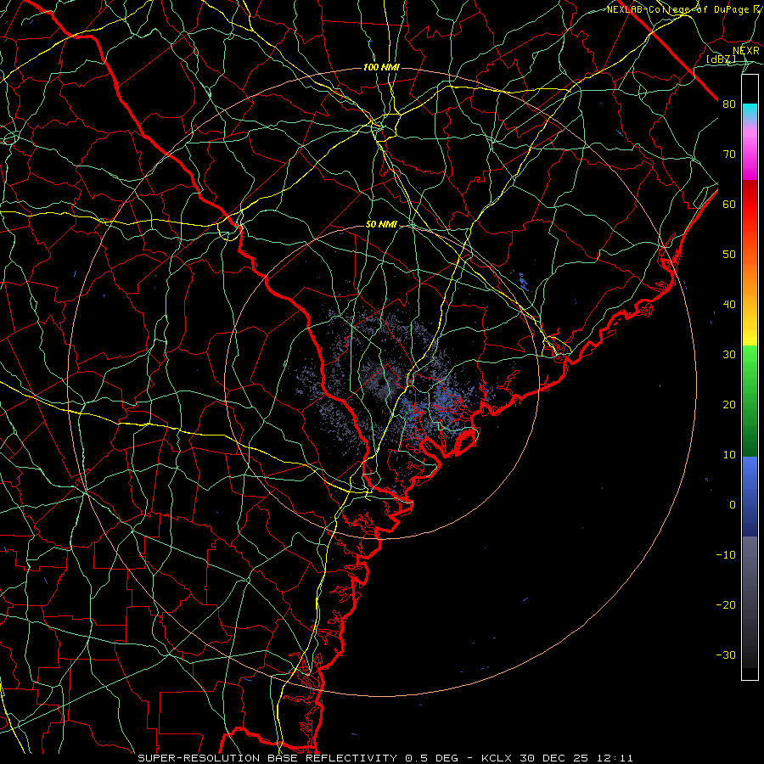This screenshot has width=764, height=764.
Task: Click the -30 value on the dBZ scale
Action: 726,654
